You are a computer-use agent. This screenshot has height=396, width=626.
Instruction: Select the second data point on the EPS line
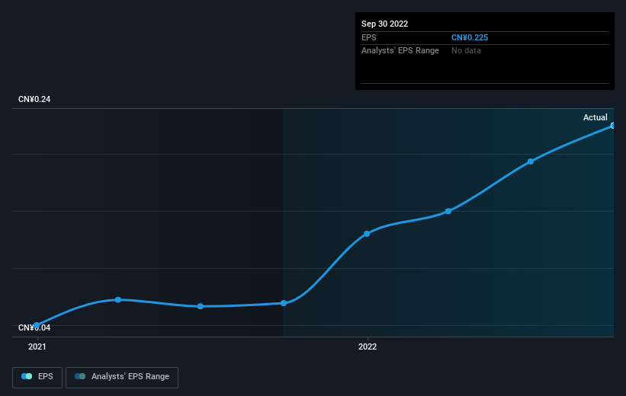pos(118,299)
